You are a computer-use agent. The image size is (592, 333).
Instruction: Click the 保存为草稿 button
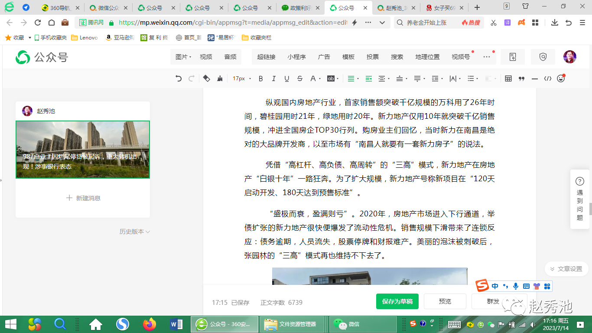click(397, 301)
